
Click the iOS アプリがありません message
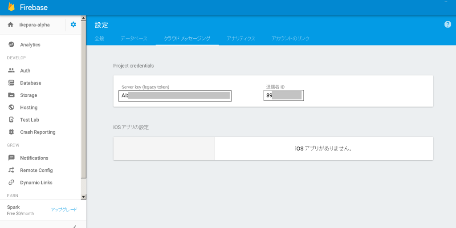tap(324, 149)
